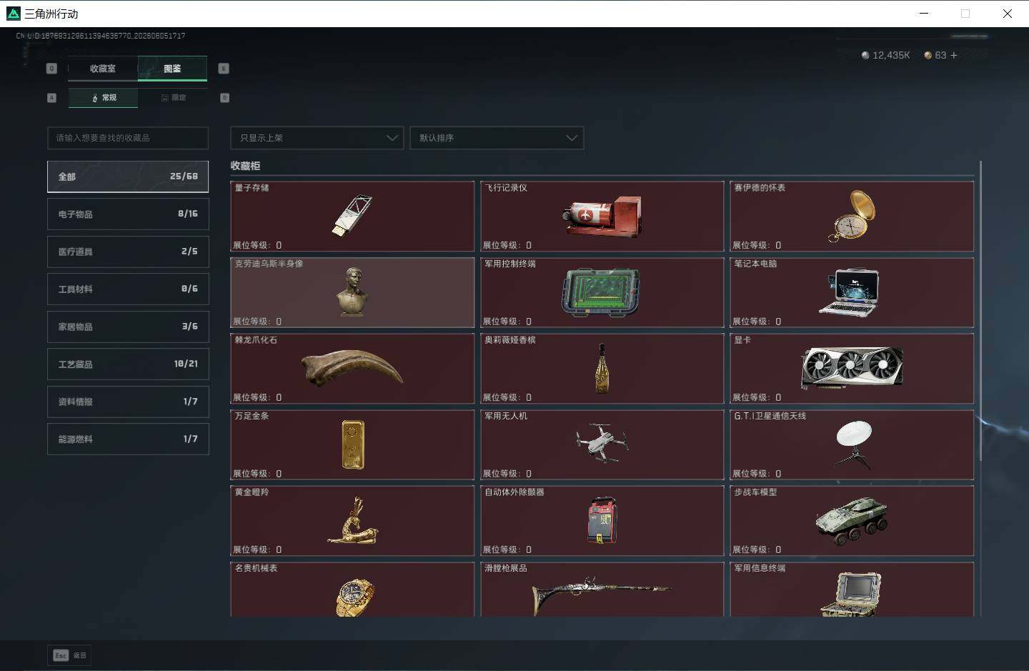Click the A key hint icon

51,98
